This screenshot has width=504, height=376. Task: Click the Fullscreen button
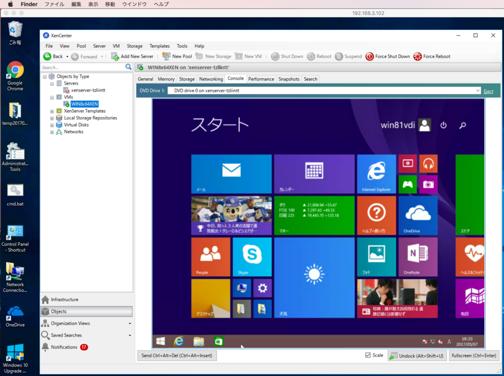[x=474, y=356]
